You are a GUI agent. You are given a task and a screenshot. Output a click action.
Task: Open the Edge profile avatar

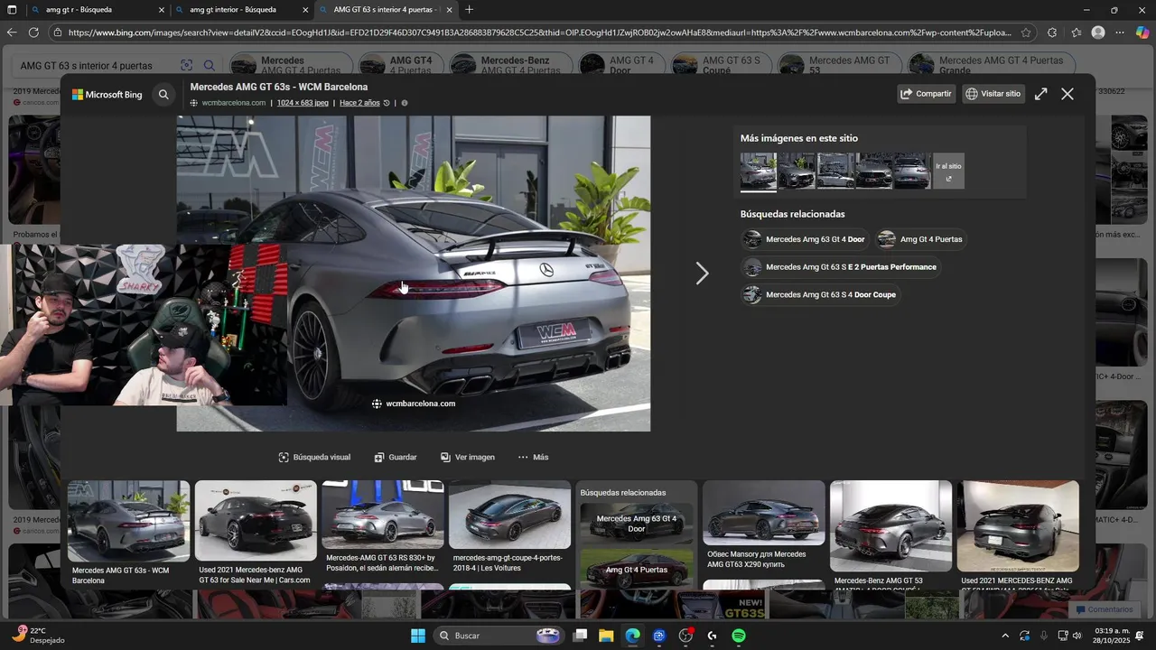click(1098, 32)
